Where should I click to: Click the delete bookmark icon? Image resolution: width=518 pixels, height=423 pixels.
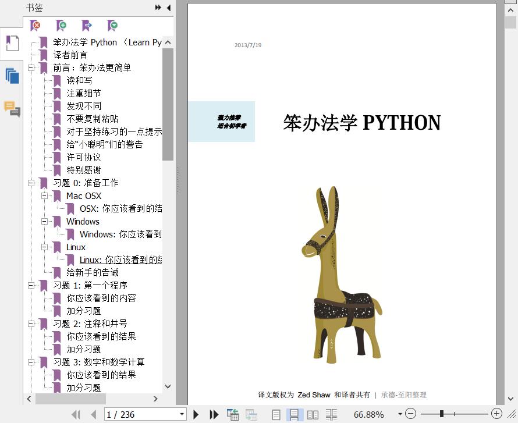pos(35,25)
